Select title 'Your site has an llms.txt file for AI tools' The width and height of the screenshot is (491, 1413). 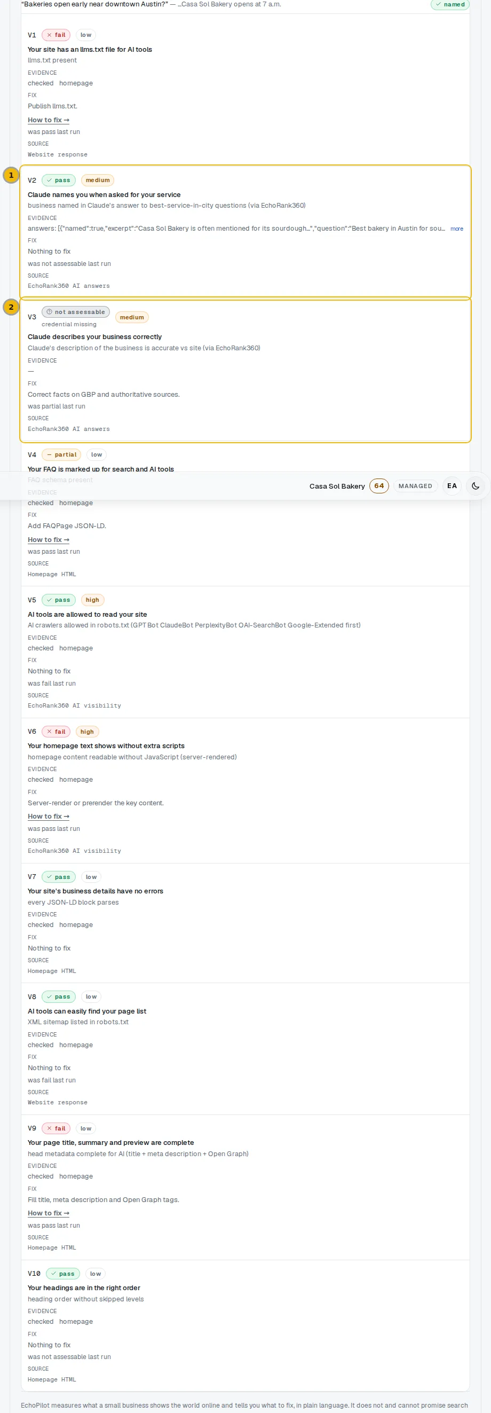pyautogui.click(x=90, y=49)
